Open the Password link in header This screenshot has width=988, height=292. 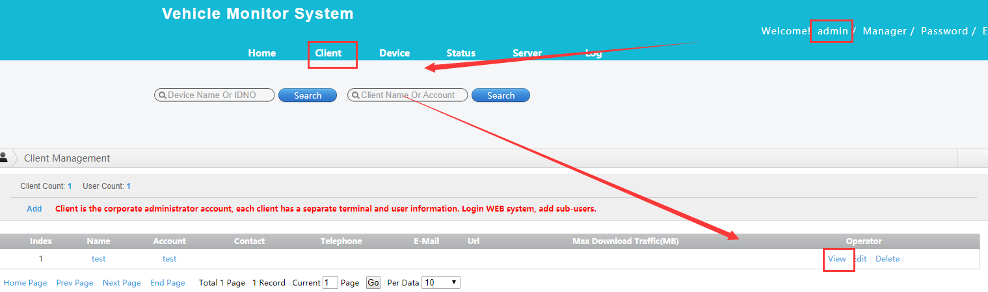tap(944, 31)
